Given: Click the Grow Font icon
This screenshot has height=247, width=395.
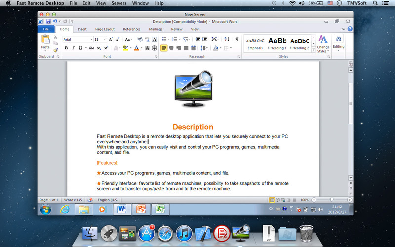Looking at the screenshot, I should coord(110,40).
